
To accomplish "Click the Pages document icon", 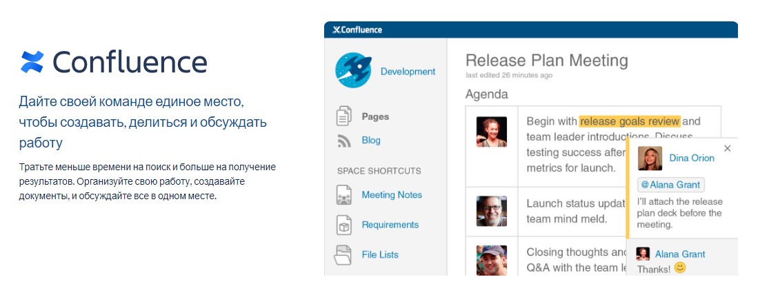I will [x=343, y=116].
